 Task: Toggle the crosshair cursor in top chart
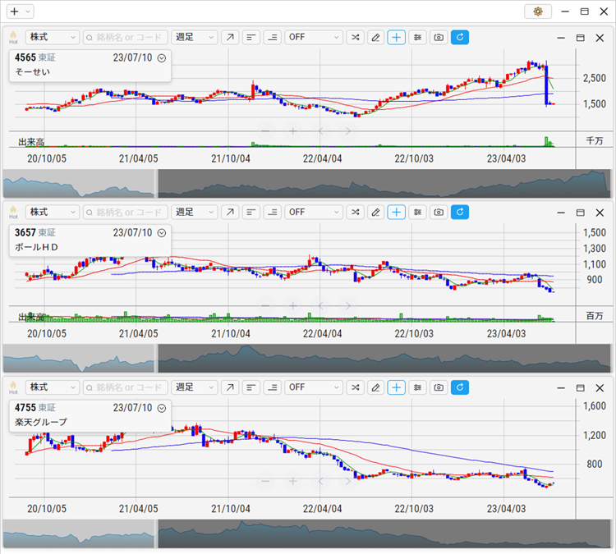point(397,38)
